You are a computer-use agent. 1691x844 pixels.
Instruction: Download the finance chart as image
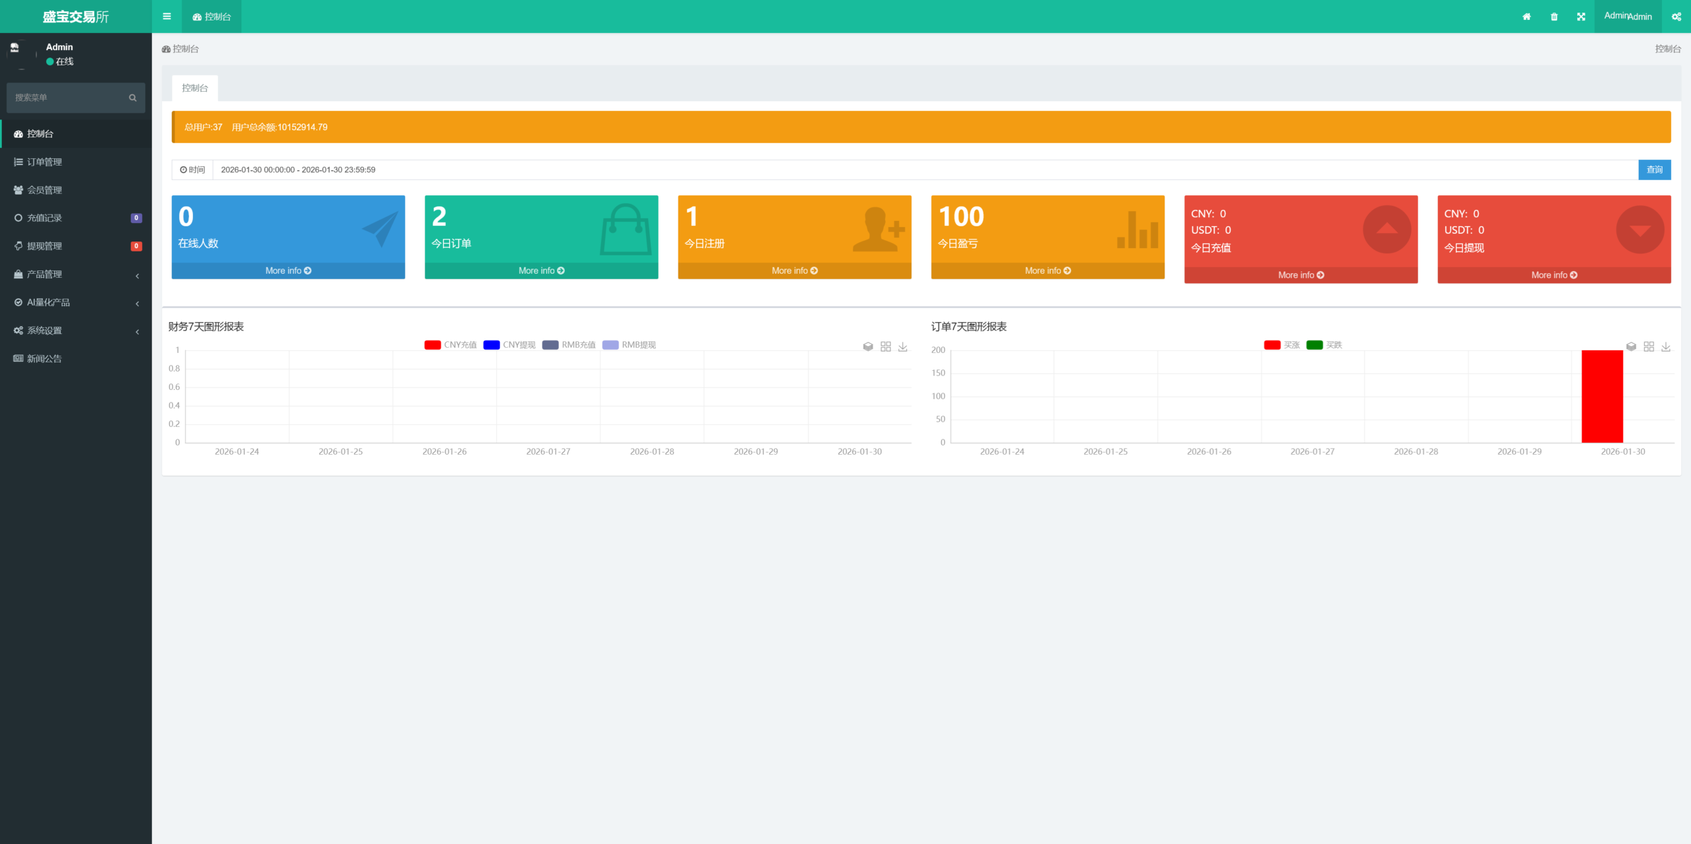tap(903, 346)
